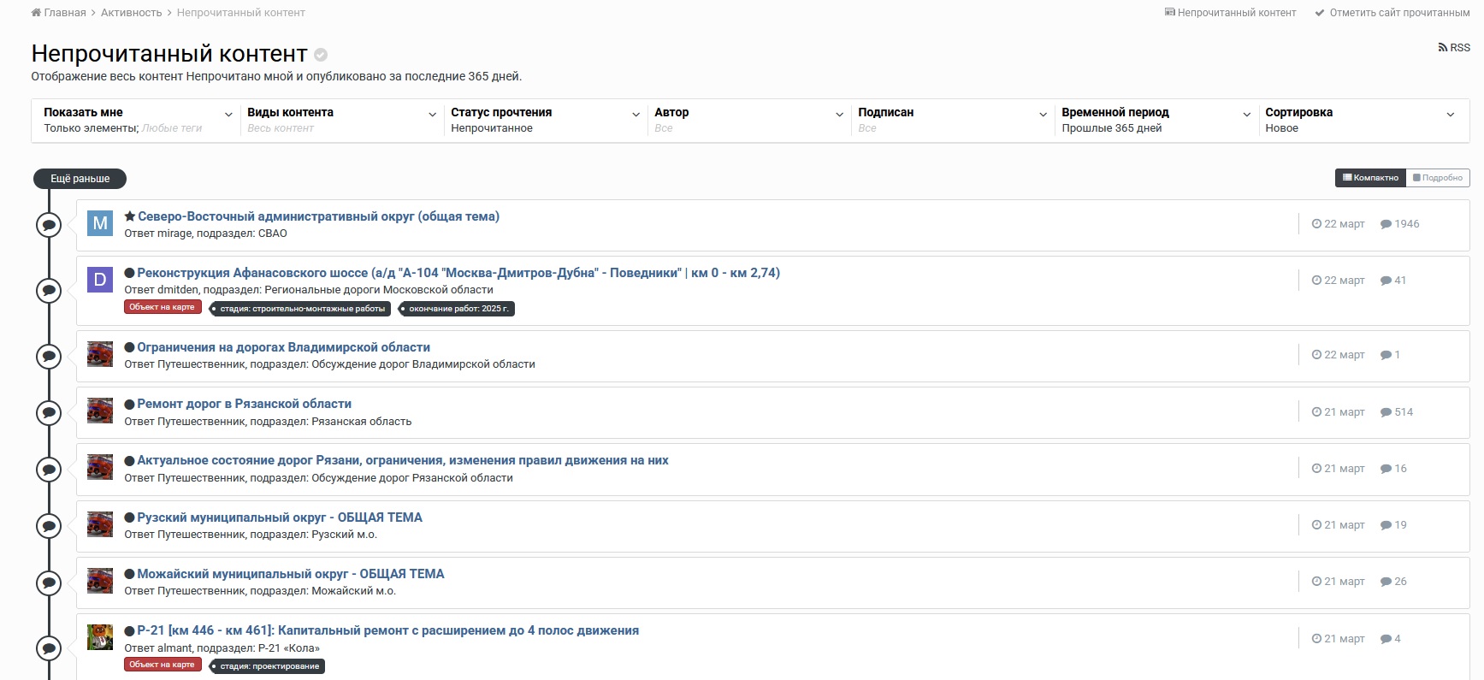Expand the Подписан filter
This screenshot has height=680, width=1484.
coord(951,120)
